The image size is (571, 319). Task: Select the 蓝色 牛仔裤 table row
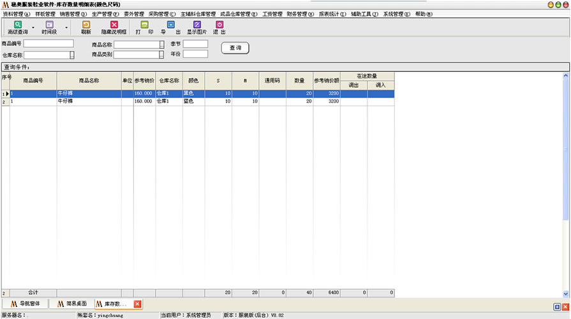pyautogui.click(x=191, y=101)
